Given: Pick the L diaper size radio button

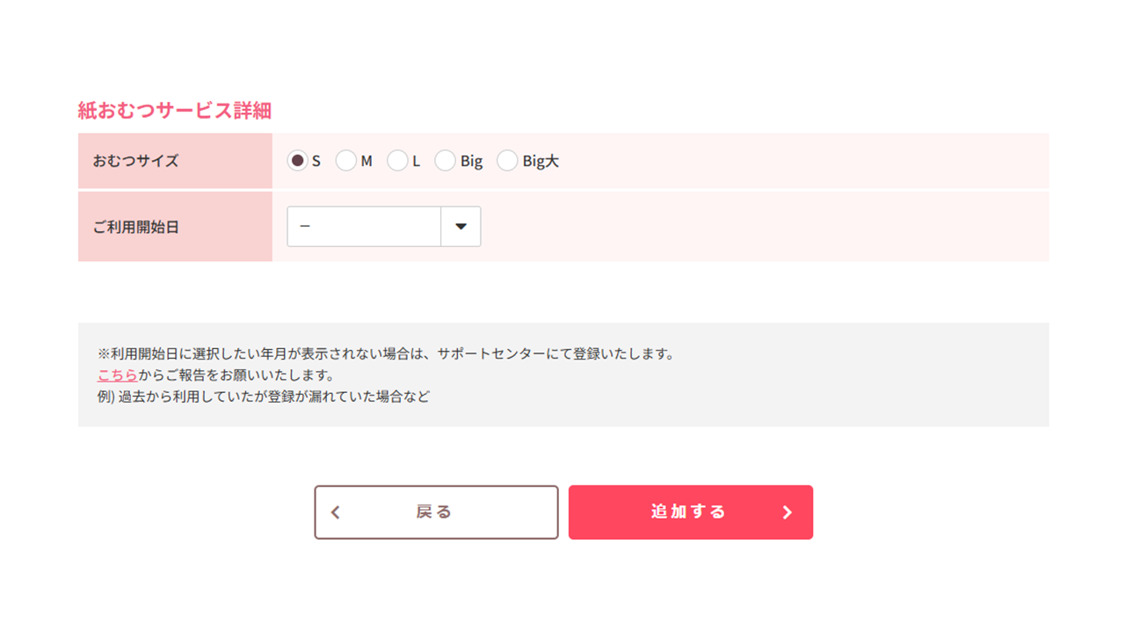Looking at the screenshot, I should [x=397, y=161].
